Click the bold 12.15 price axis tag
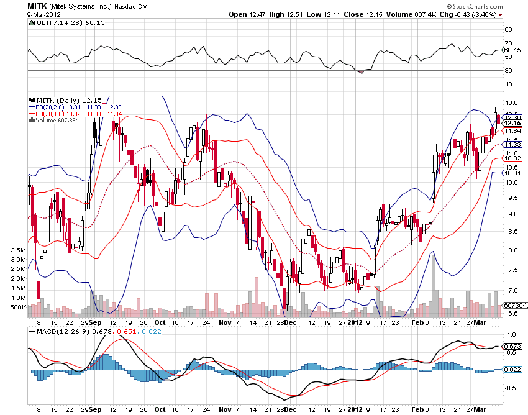The width and height of the screenshot is (528, 415). (512, 123)
